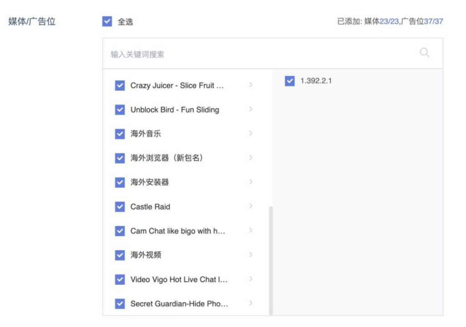Expand the Video Vigo Hot Live Chat chevron

(x=251, y=279)
